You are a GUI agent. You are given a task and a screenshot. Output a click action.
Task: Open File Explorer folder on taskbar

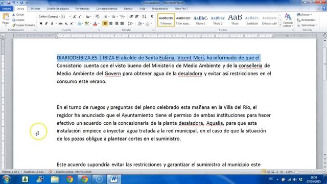[x=55, y=179]
